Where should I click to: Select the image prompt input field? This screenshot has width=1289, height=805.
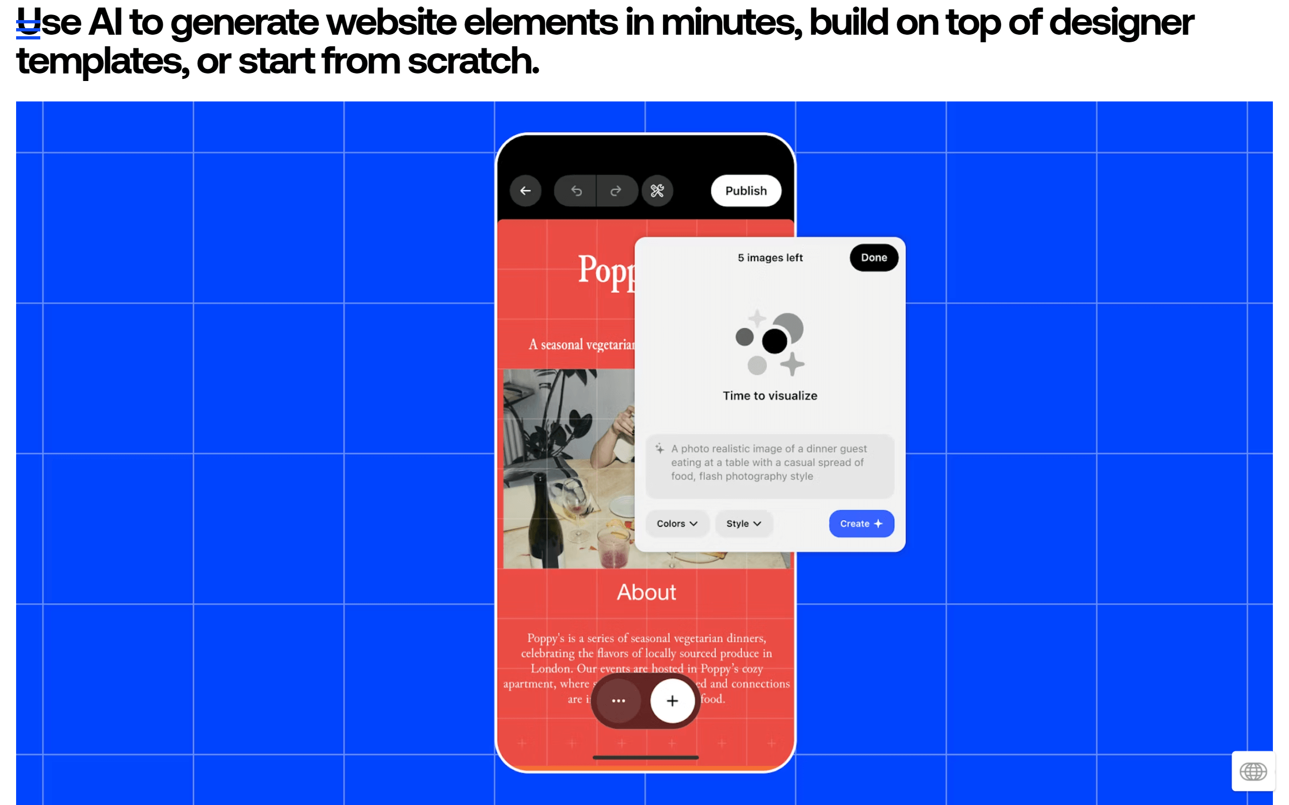click(x=770, y=462)
